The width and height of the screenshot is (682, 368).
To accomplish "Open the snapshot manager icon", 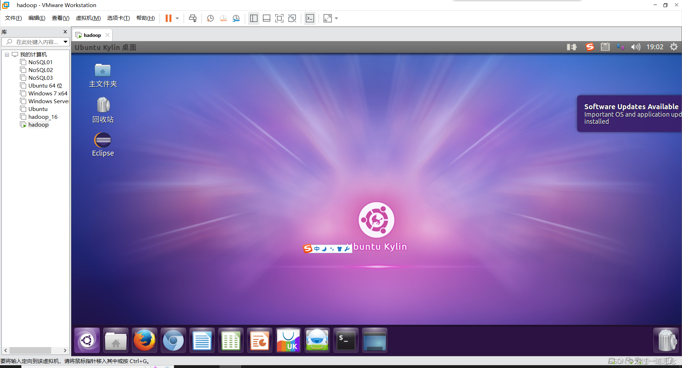I will click(236, 18).
